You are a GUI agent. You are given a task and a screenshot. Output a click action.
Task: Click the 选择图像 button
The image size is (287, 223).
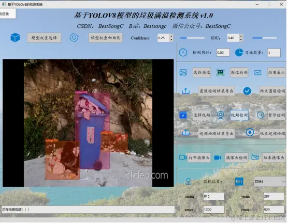[x=202, y=72]
